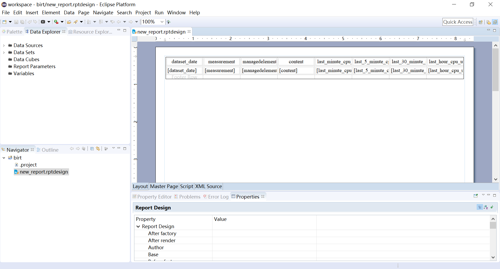The image size is (500, 269).
Task: Collapse the Report Design property group
Action: (138, 227)
